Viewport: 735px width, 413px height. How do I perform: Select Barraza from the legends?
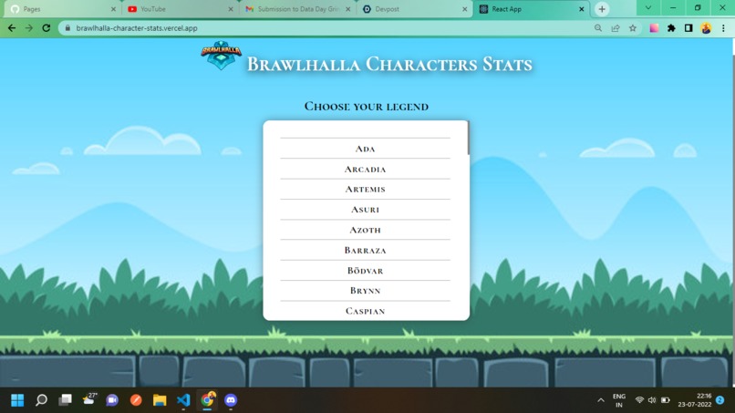(x=365, y=251)
